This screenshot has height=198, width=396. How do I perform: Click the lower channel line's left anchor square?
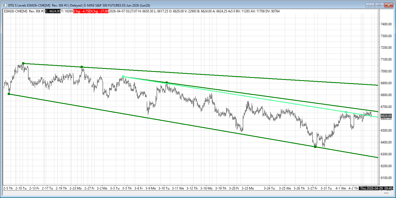[9, 94]
